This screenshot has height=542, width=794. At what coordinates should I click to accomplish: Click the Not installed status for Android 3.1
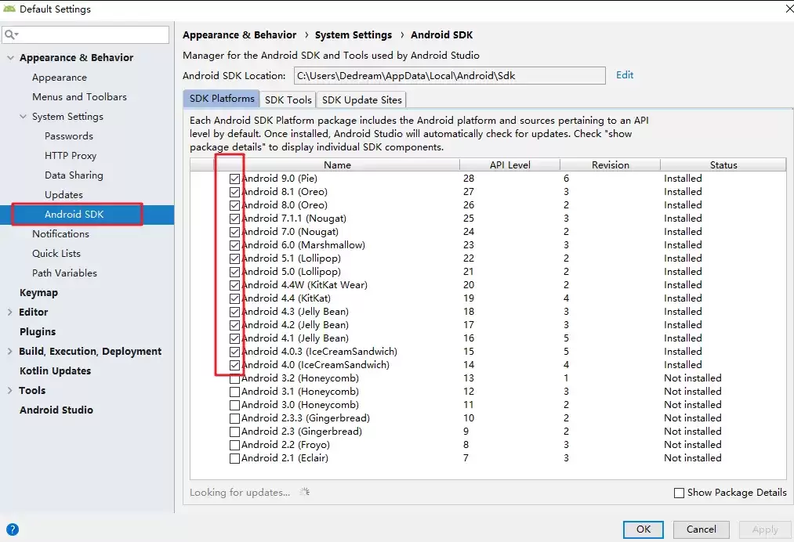(x=693, y=392)
